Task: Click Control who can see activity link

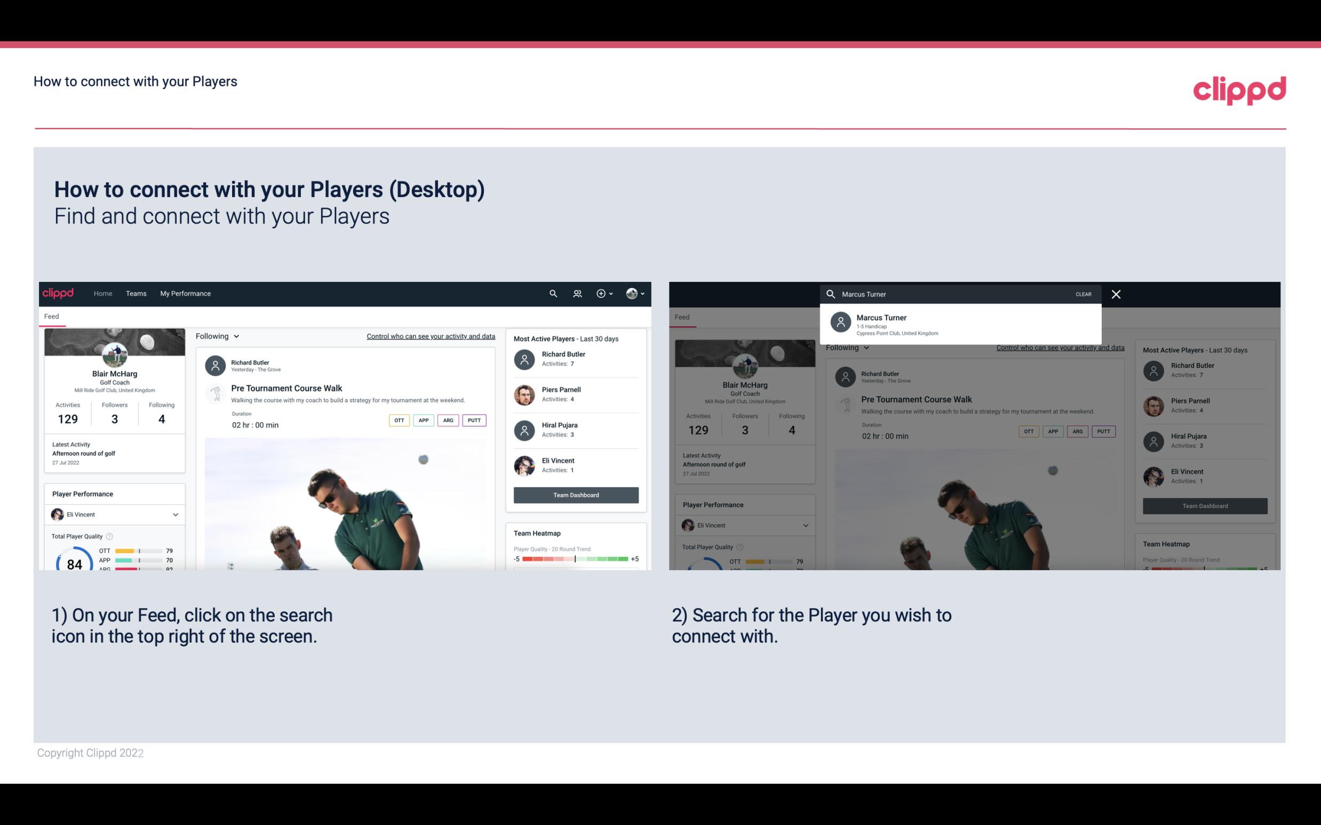Action: [x=430, y=336]
